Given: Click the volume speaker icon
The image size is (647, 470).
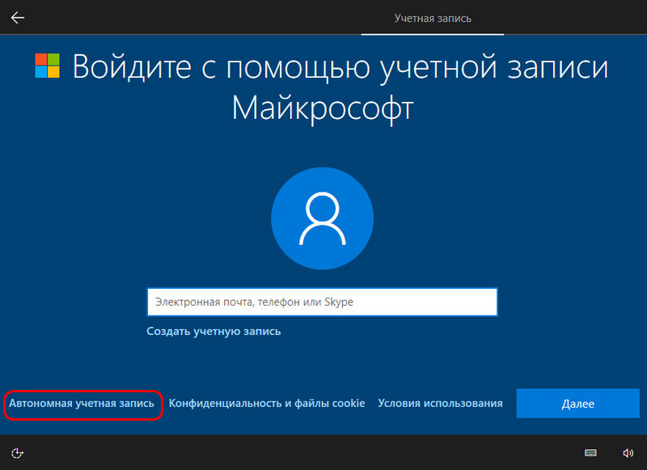Looking at the screenshot, I should pyautogui.click(x=628, y=453).
